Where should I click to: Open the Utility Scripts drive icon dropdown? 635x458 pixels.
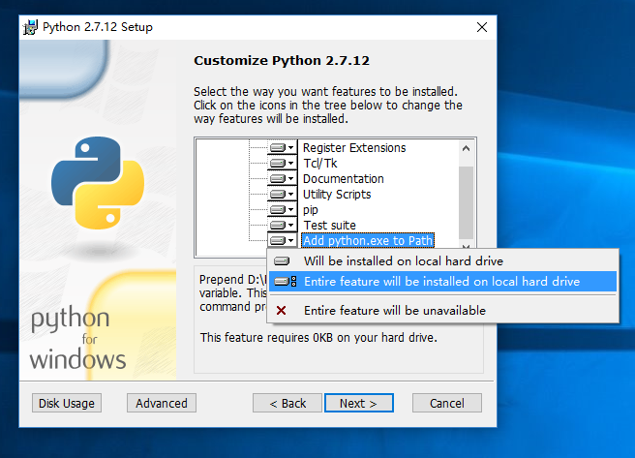[283, 194]
